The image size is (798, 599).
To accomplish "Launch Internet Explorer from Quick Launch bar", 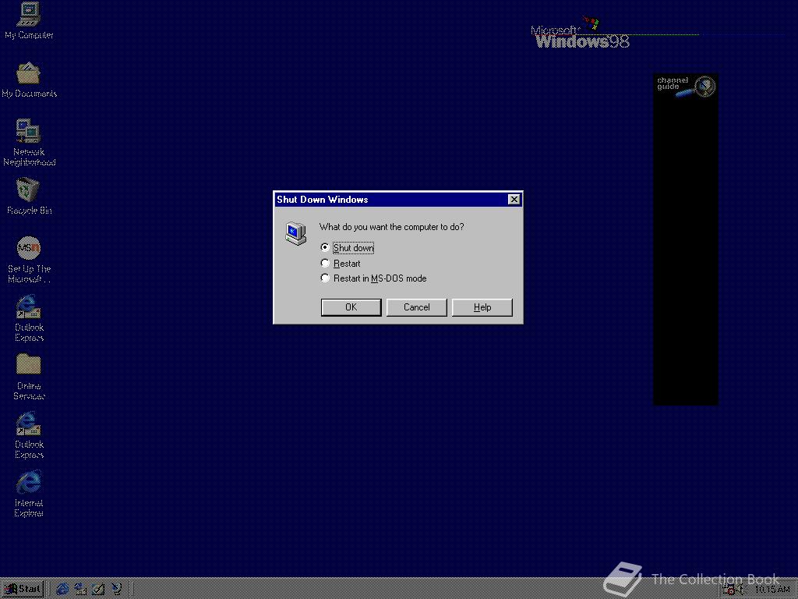I will 62,590.
